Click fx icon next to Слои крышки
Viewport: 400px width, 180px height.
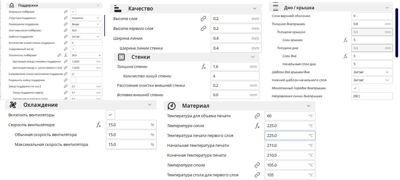click(345, 40)
